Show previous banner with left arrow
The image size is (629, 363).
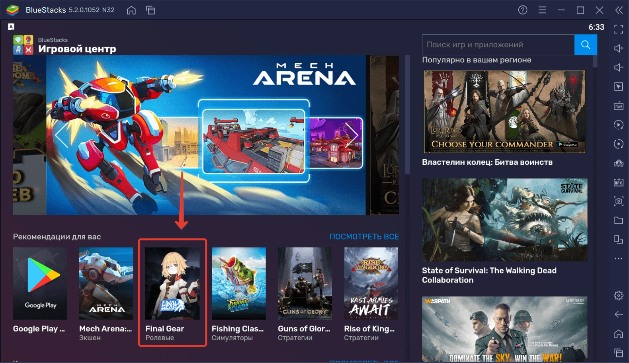(61, 135)
